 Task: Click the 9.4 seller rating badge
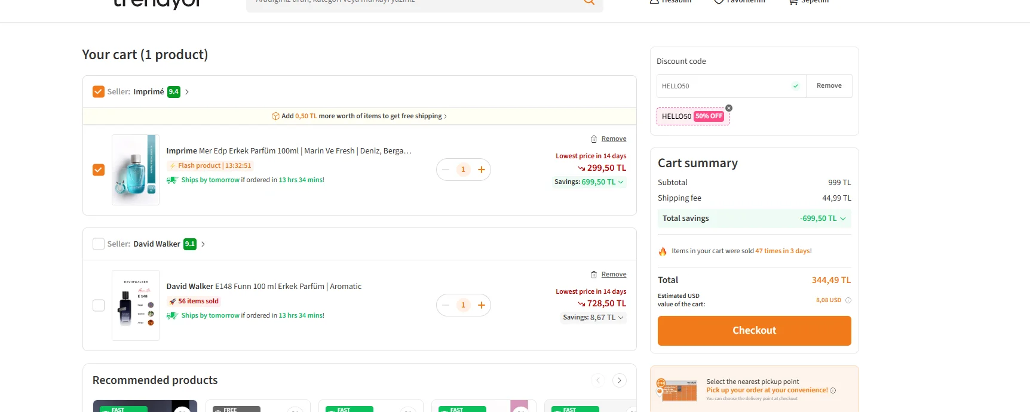[x=174, y=92]
